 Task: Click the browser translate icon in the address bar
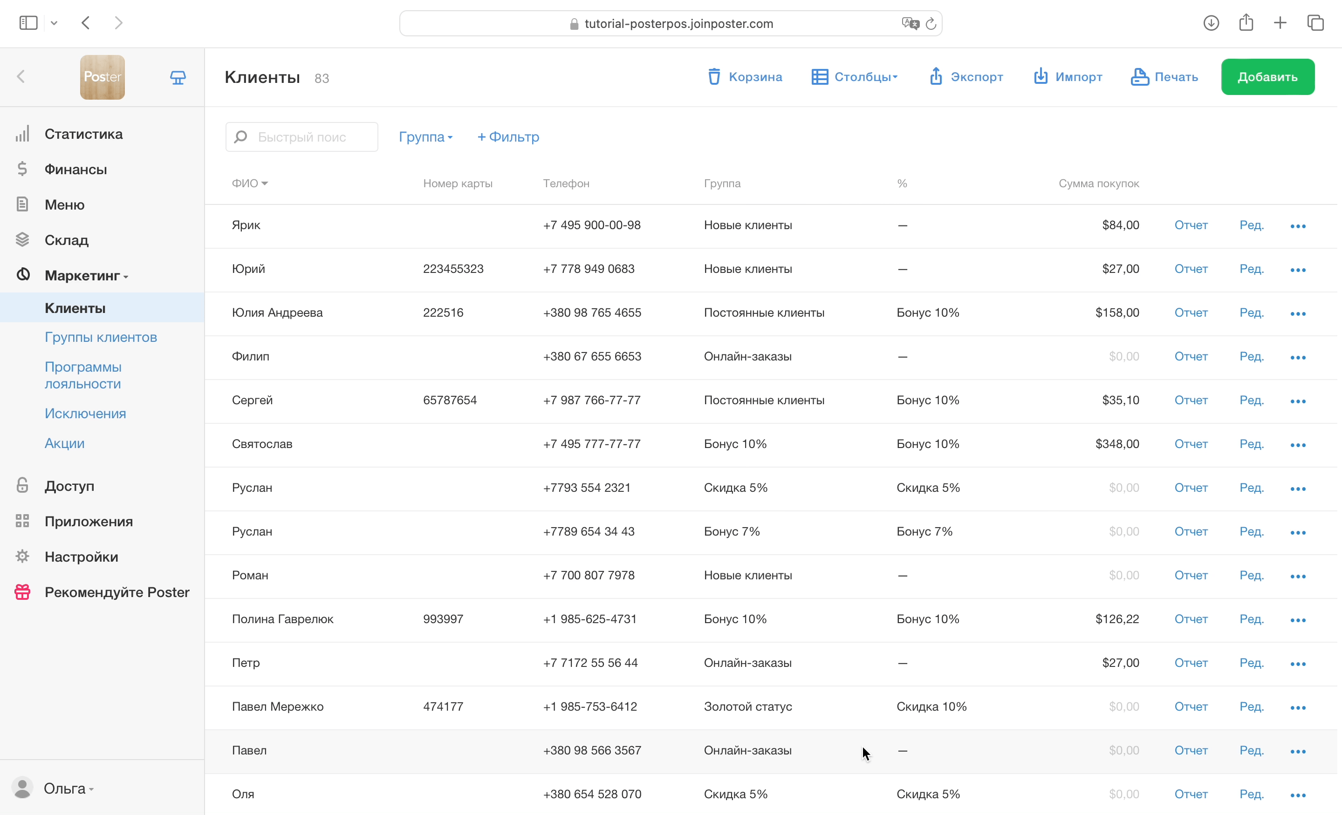point(910,23)
